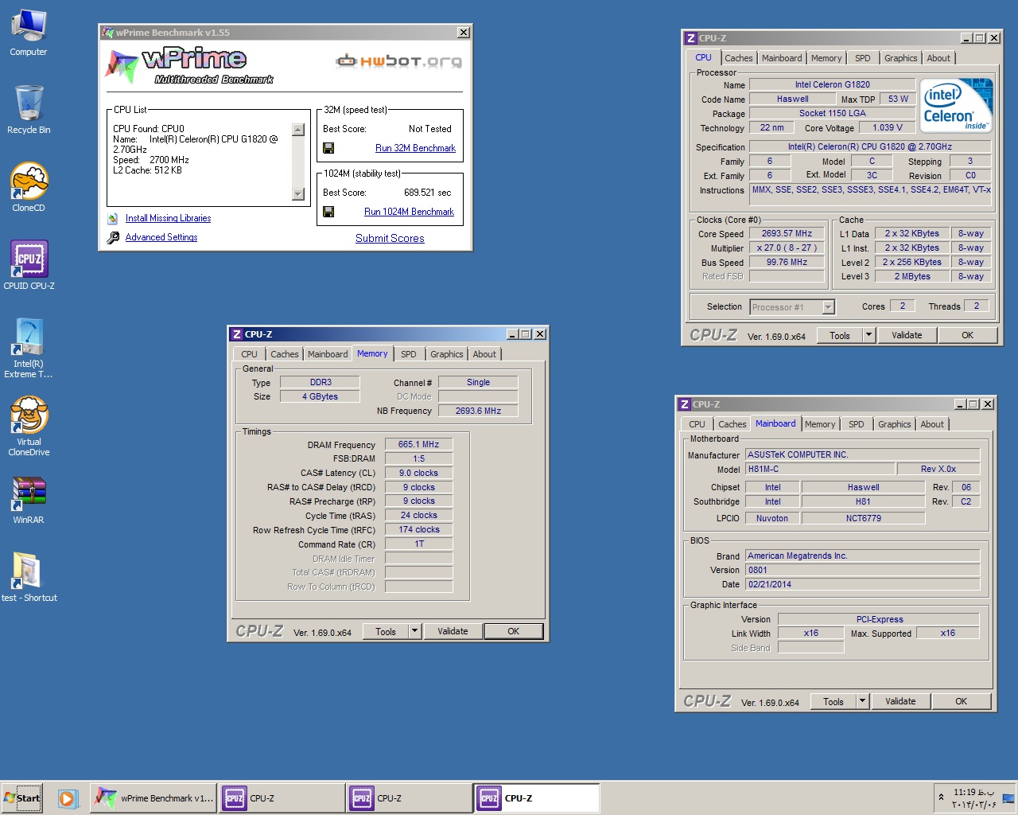Click the wrench icon for Advanced Settings

pos(113,237)
